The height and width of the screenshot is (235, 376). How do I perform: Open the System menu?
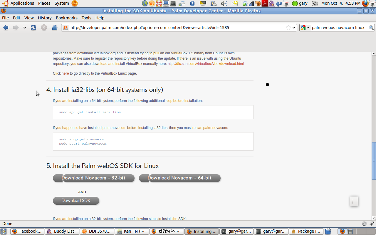click(x=62, y=4)
